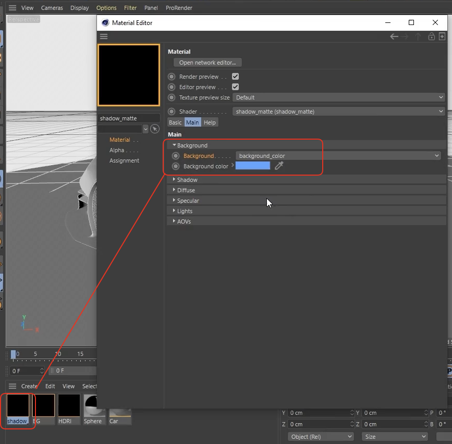Click the Background animation dot
The width and height of the screenshot is (452, 444).
(176, 156)
